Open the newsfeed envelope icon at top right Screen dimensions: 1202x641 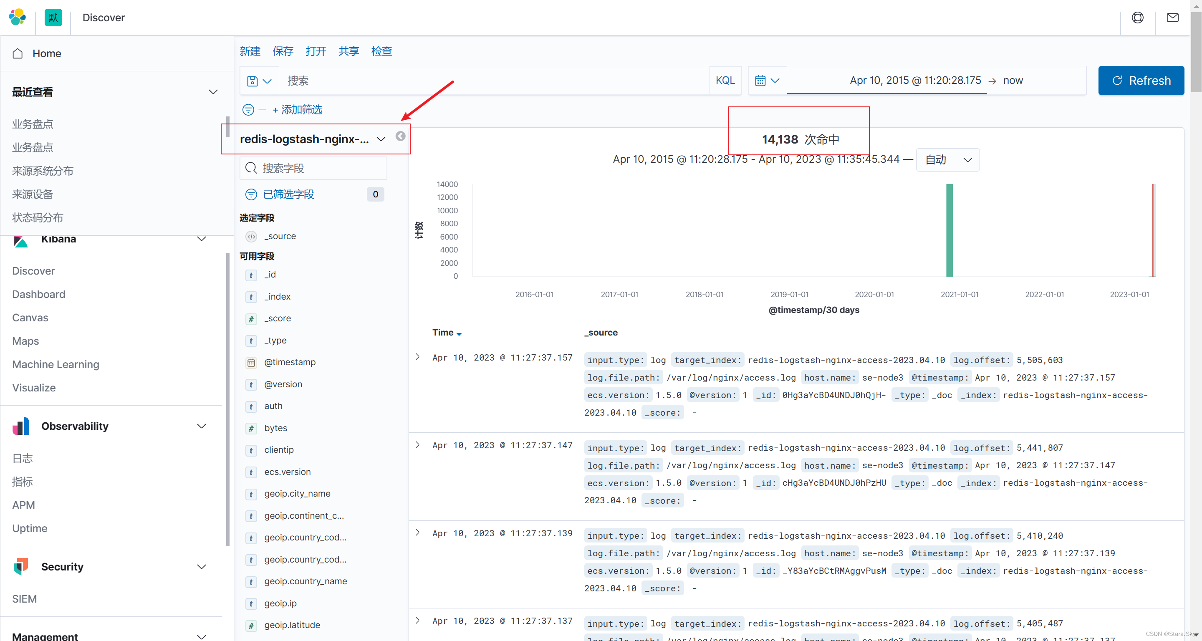(x=1173, y=17)
